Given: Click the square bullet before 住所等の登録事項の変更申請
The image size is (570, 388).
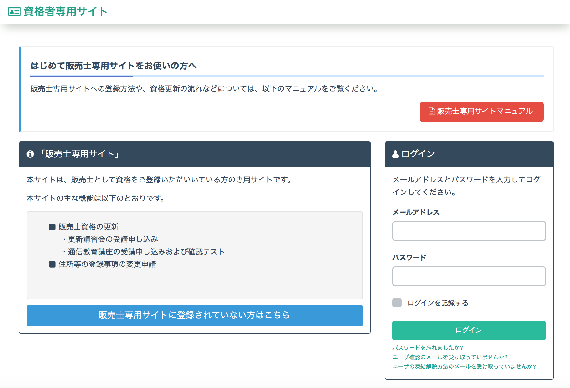Looking at the screenshot, I should pyautogui.click(x=52, y=265).
